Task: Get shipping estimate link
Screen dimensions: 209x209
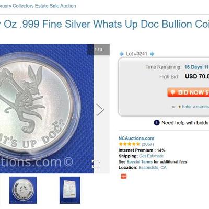Action: coord(151,156)
